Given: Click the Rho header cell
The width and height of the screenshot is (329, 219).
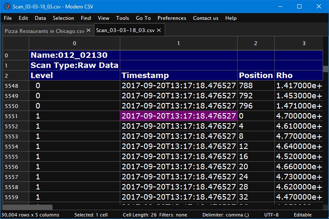Looking at the screenshot, I should tap(299, 76).
